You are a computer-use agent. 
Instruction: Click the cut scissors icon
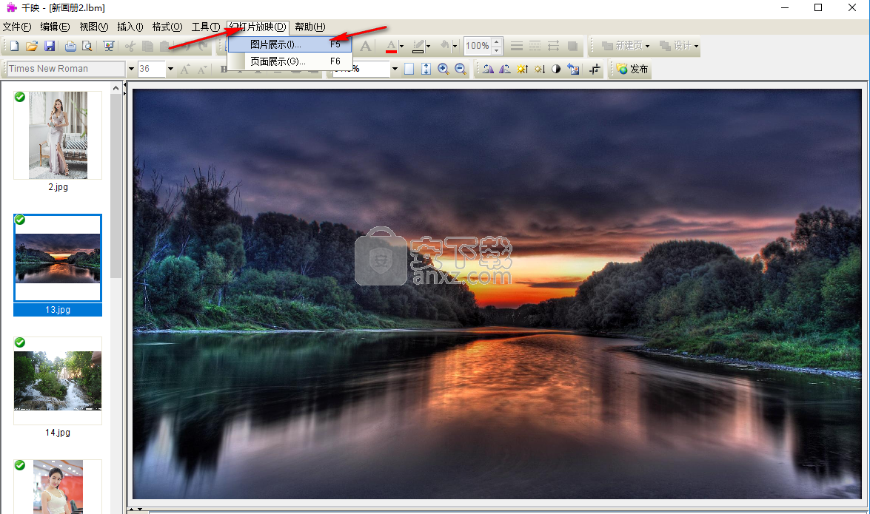coord(130,46)
